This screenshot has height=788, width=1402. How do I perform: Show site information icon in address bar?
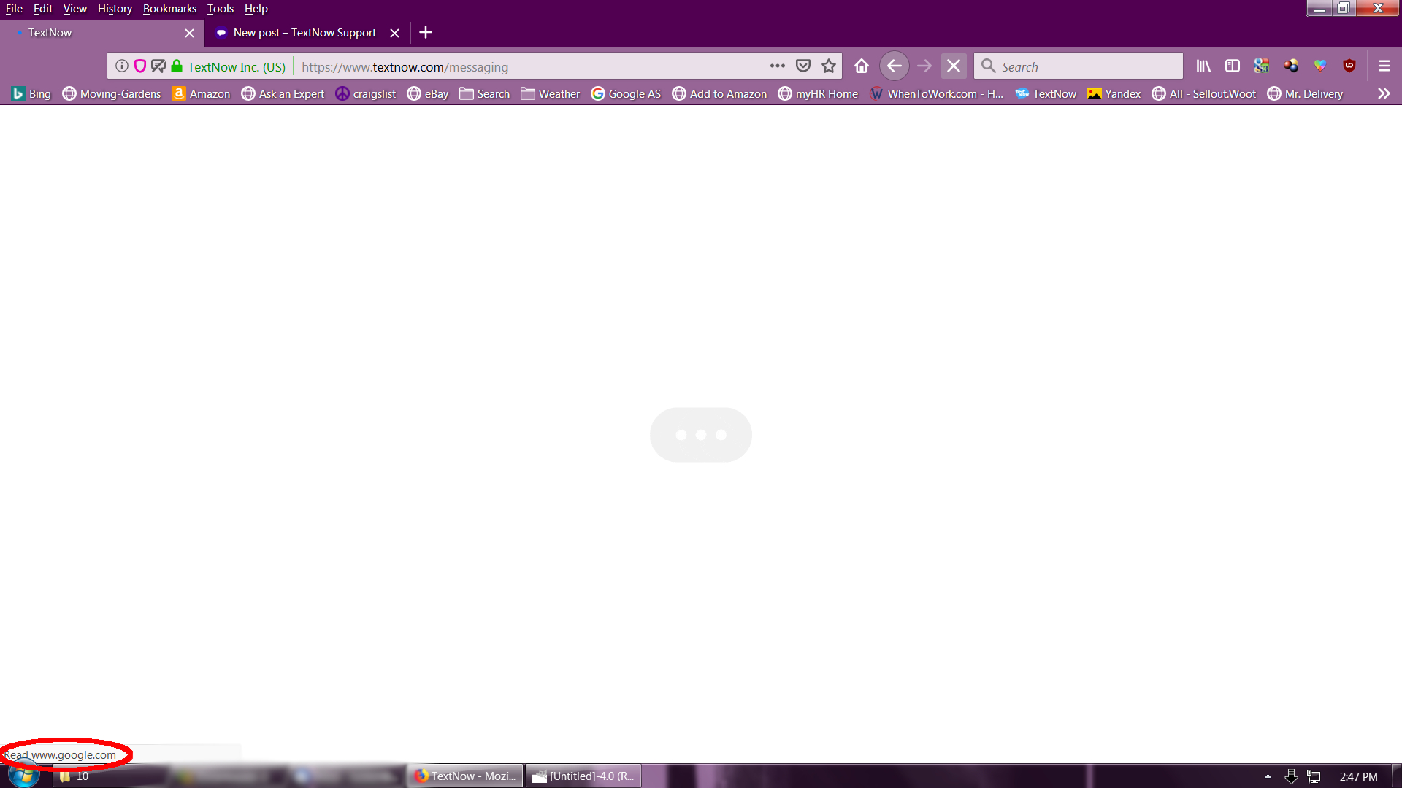122,66
